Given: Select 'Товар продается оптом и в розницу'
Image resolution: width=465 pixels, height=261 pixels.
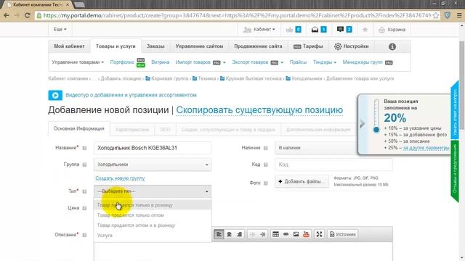Looking at the screenshot, I should pos(153,225).
